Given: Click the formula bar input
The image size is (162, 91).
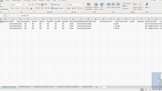Looking at the screenshot, I should coord(91,16).
